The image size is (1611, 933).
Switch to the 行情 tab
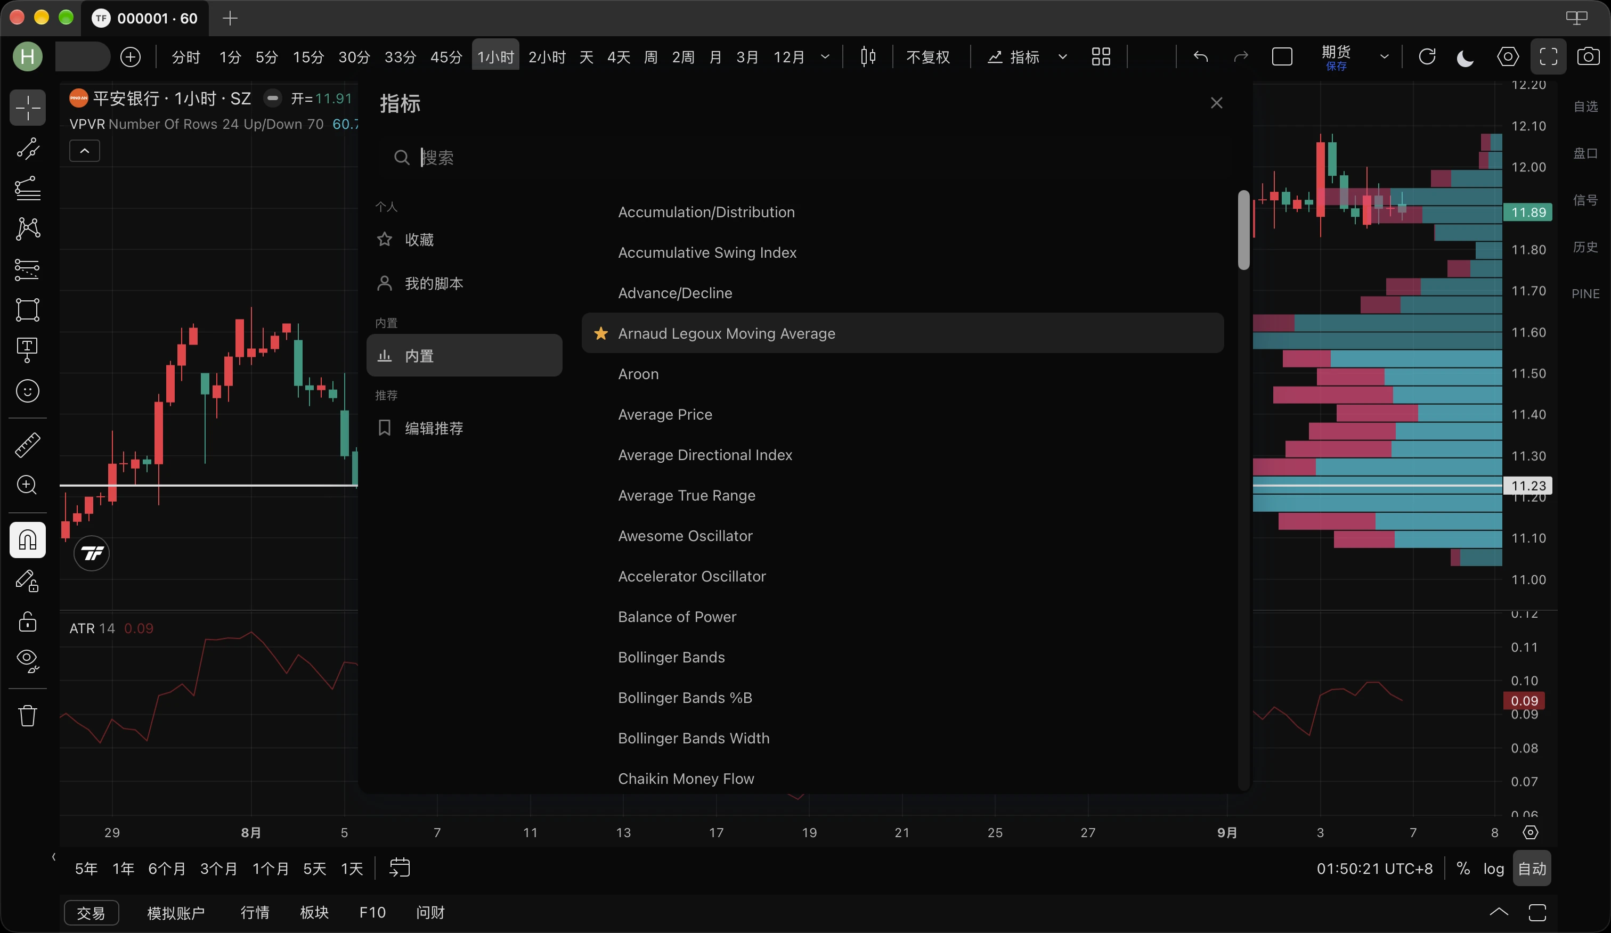[255, 913]
